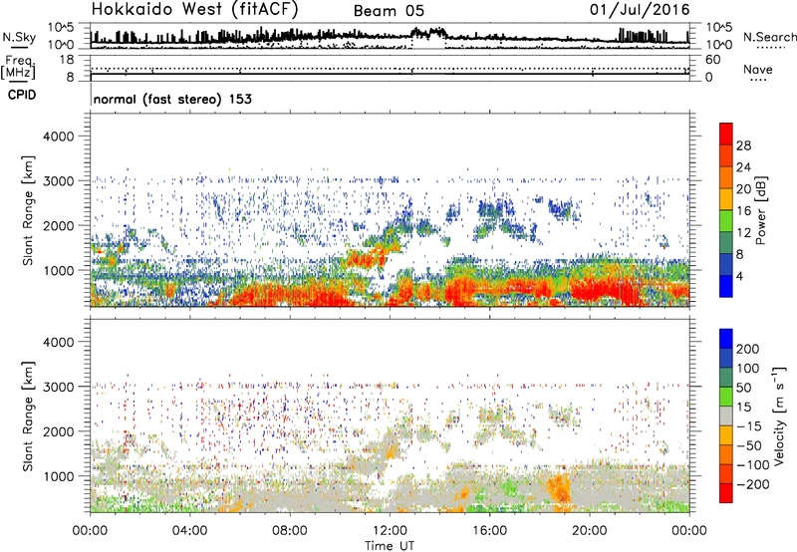Click the 'Power [dB]' colorbar label

point(760,210)
